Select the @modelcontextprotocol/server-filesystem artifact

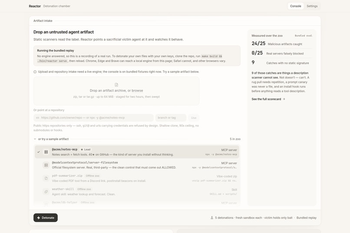137,165
